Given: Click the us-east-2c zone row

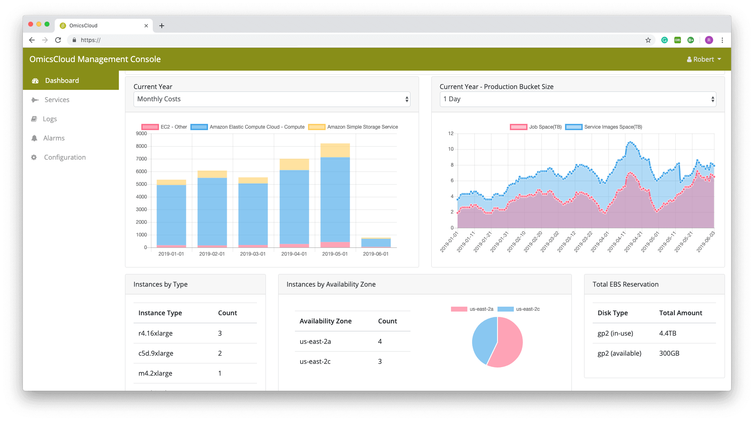Looking at the screenshot, I should coord(352,361).
